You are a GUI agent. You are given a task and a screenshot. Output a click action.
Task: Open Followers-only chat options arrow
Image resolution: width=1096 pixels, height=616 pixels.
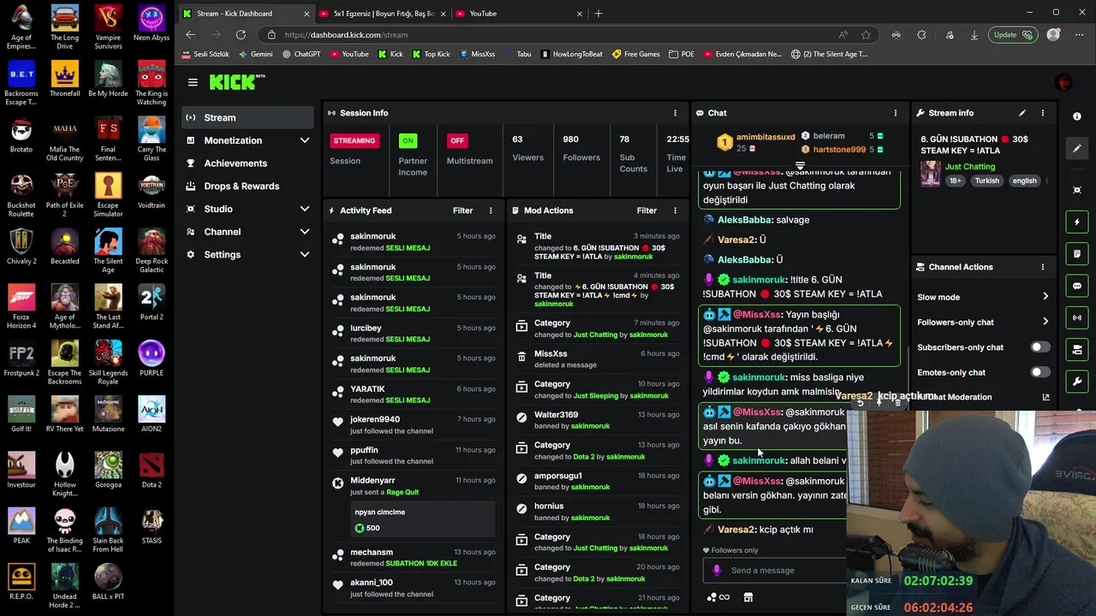[x=1045, y=322]
